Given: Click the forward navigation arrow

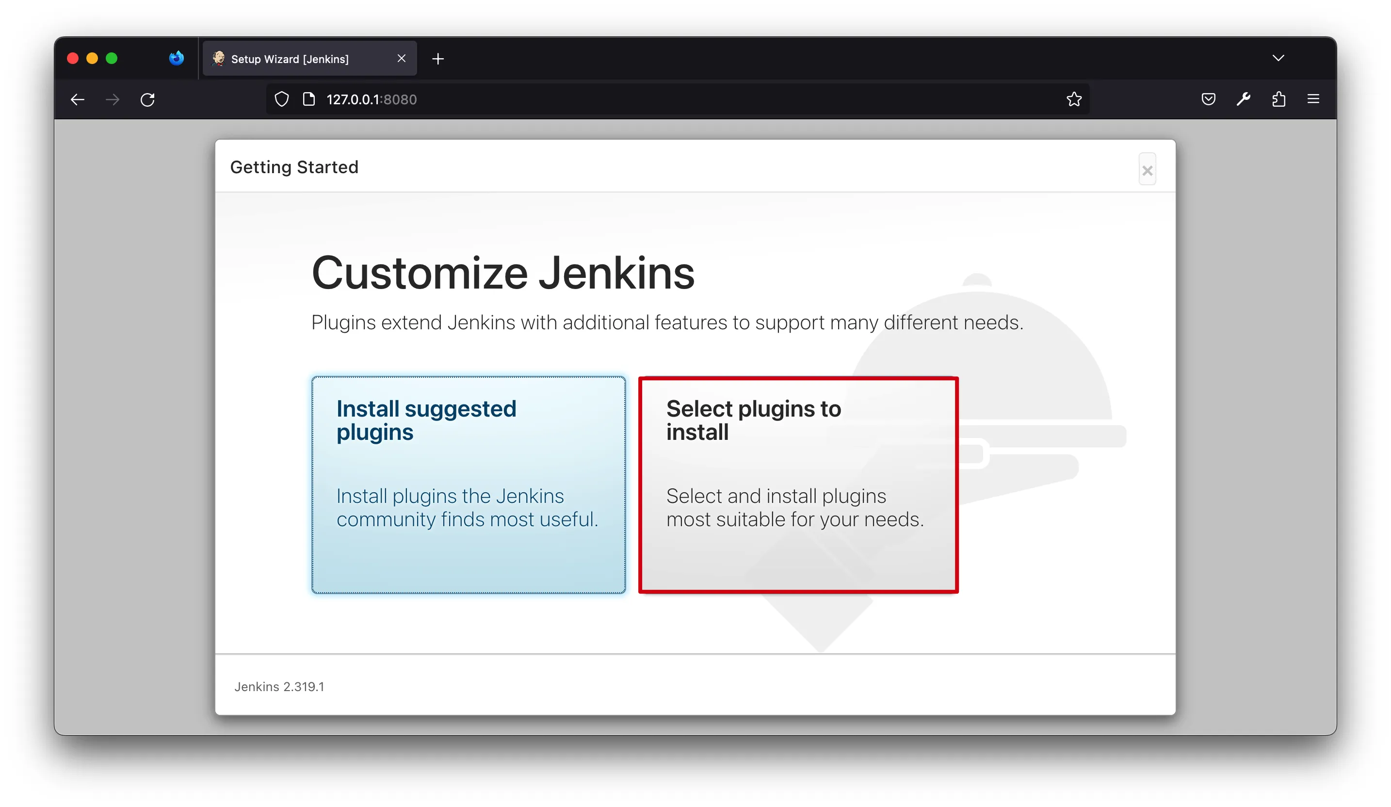Looking at the screenshot, I should pyautogui.click(x=113, y=99).
